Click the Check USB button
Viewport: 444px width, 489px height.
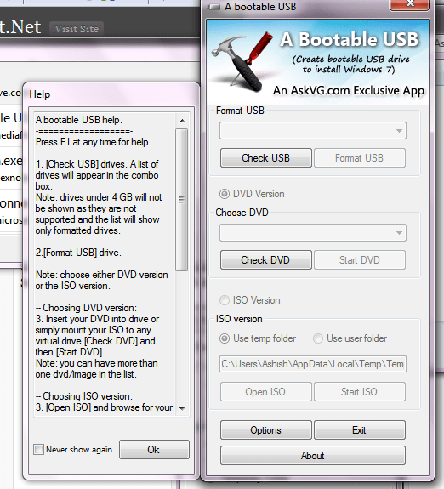click(x=266, y=158)
